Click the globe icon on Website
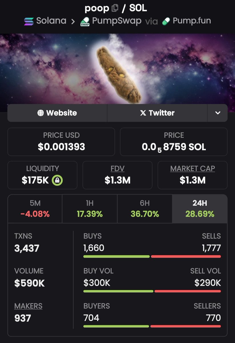The width and height of the screenshot is (235, 343). (41, 113)
